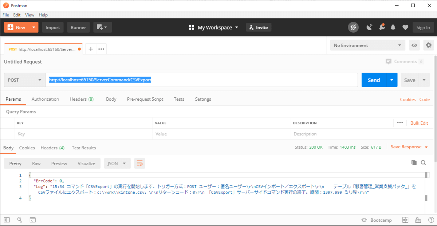The width and height of the screenshot is (437, 226).
Task: Open Find and Replace from status bar
Action: point(20,220)
